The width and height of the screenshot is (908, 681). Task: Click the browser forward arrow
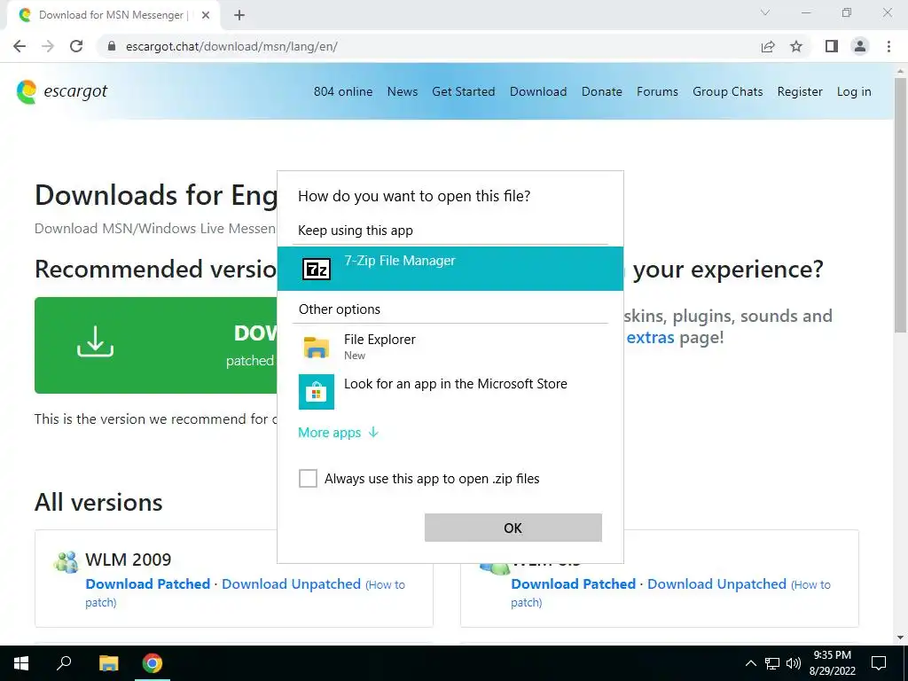(x=48, y=46)
